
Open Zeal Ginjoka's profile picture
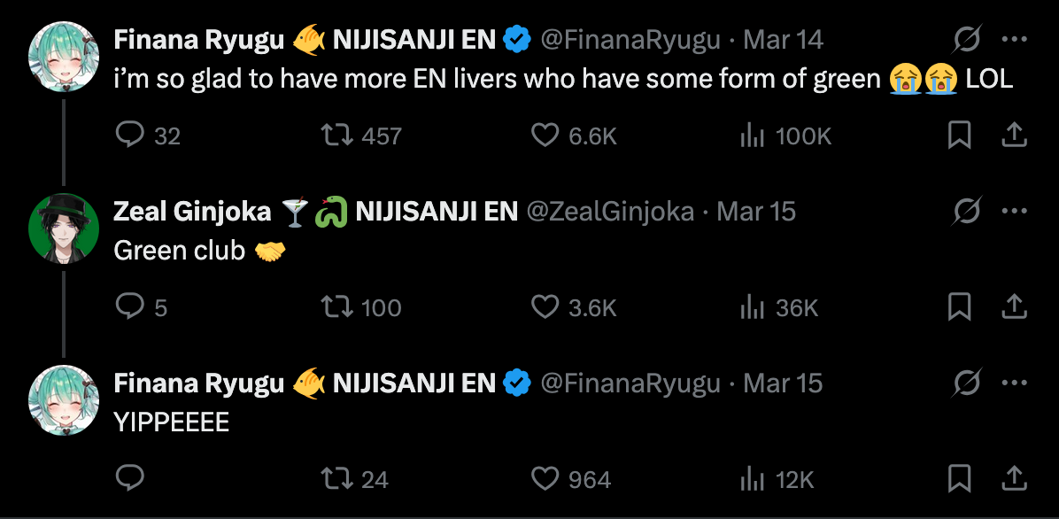click(x=64, y=229)
